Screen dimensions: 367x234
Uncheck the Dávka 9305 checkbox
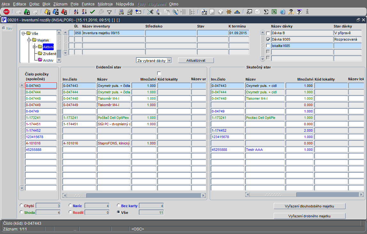[268, 40]
